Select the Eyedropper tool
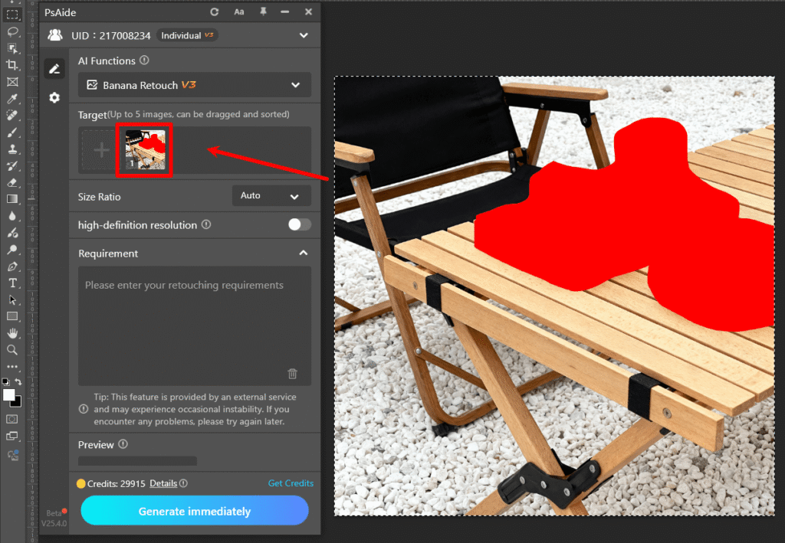 click(x=11, y=100)
